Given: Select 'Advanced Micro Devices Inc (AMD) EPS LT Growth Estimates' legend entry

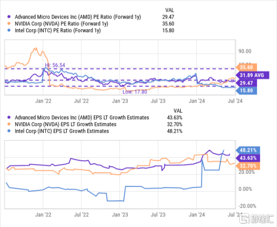Looking at the screenshot, I should coord(82,118).
